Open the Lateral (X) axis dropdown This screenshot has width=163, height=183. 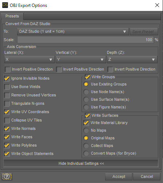point(29,59)
